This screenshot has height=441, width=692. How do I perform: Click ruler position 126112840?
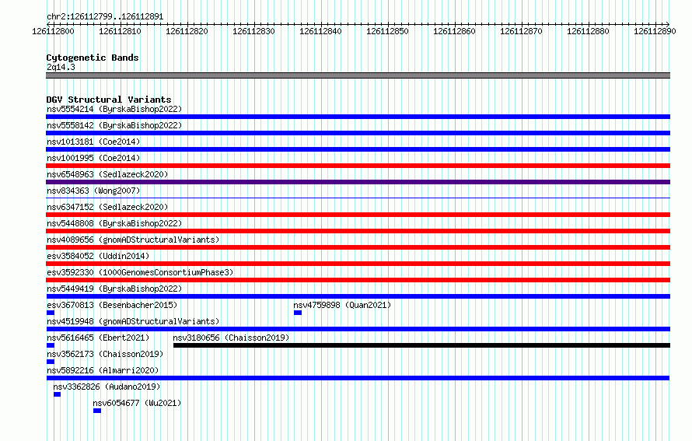coord(320,31)
